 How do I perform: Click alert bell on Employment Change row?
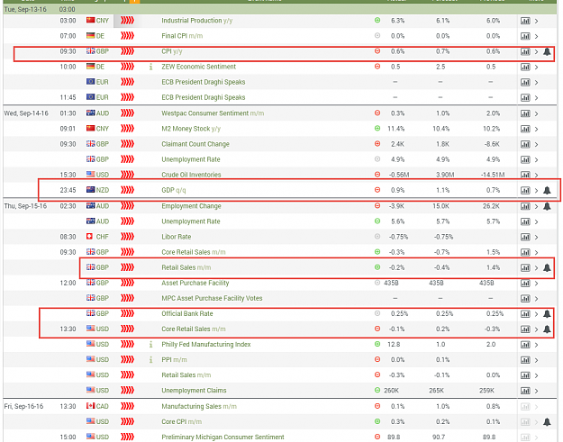[x=547, y=206]
